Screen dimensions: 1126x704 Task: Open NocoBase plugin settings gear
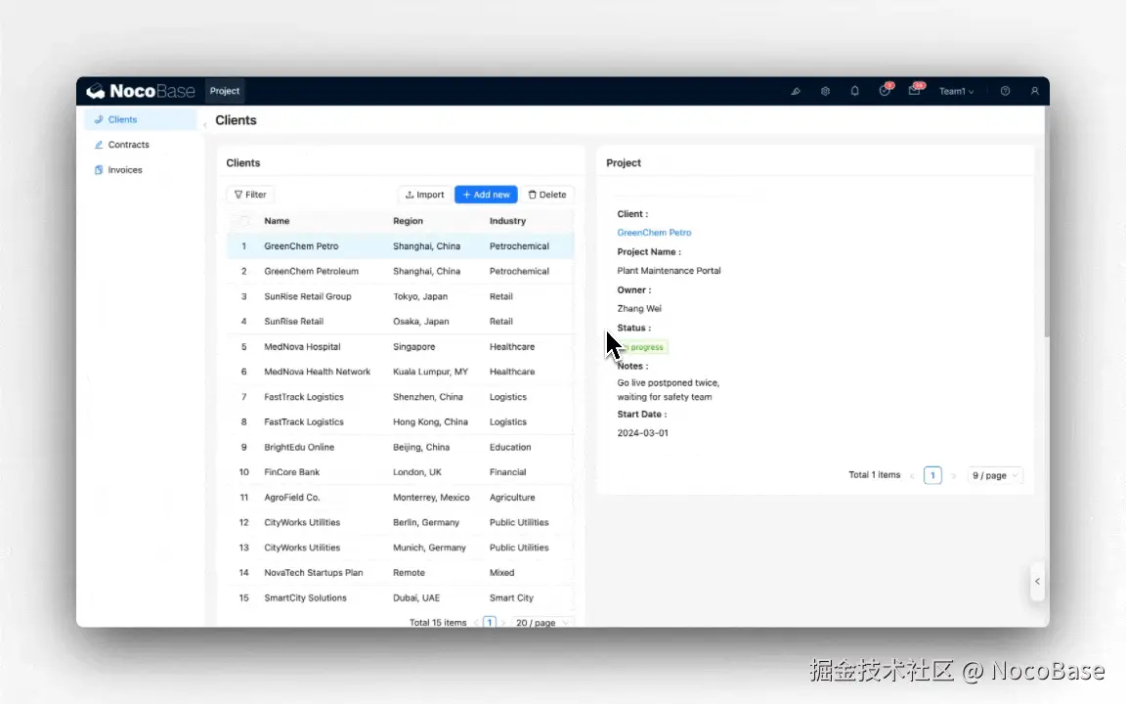825,91
